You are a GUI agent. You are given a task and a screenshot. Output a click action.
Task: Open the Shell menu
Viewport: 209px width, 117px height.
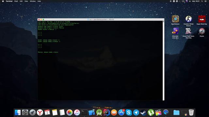tap(16, 1)
